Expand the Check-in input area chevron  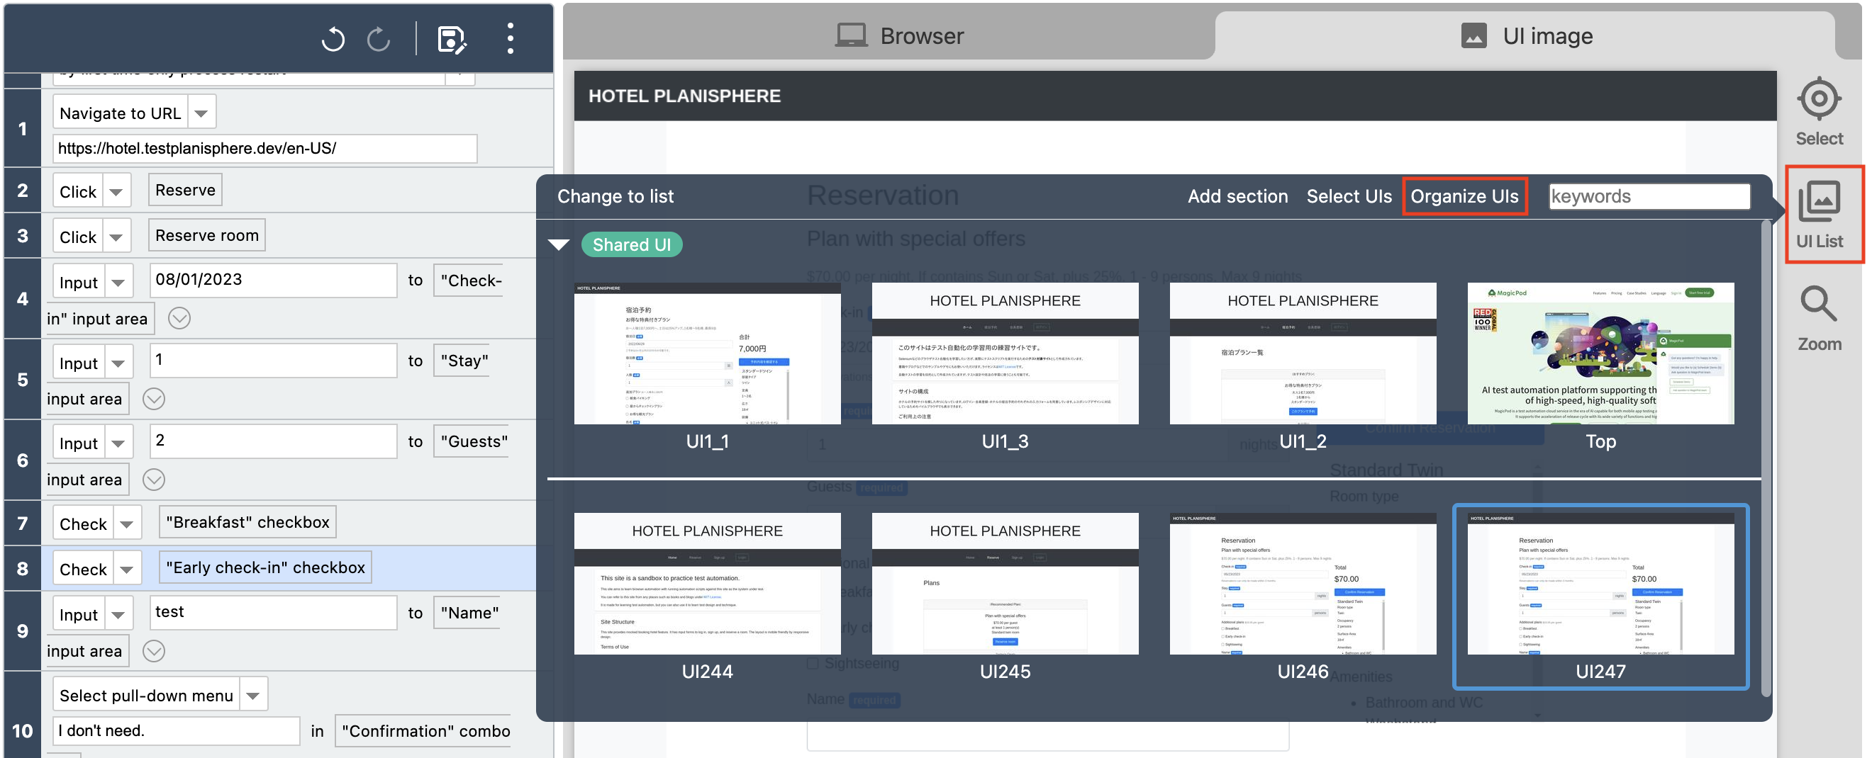(179, 318)
